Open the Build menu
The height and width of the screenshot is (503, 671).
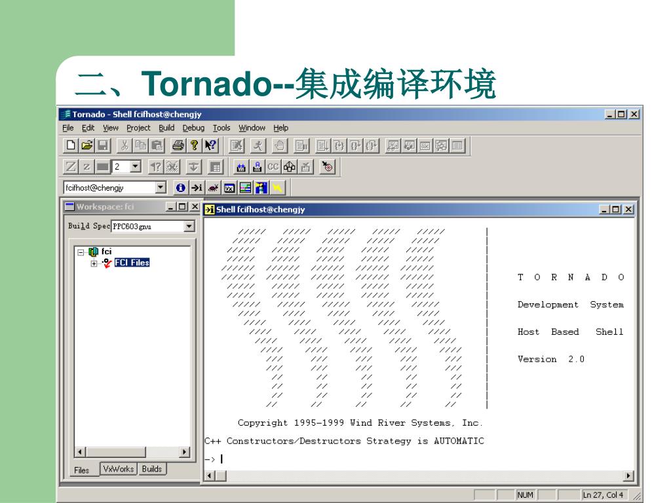coord(166,128)
